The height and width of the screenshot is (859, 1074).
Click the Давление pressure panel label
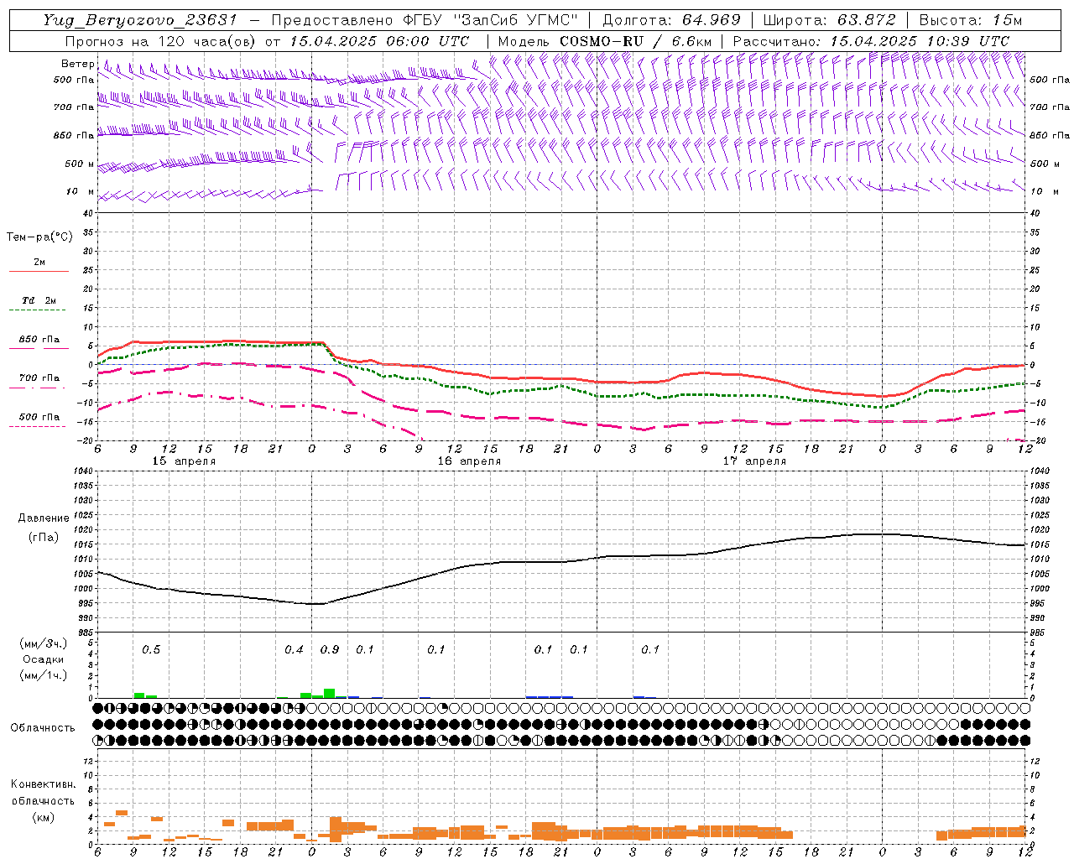coord(43,518)
